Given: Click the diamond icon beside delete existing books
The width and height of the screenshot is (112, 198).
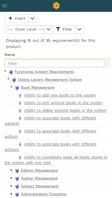Looking at the screenshot, I should pyautogui.click(x=20, y=111).
